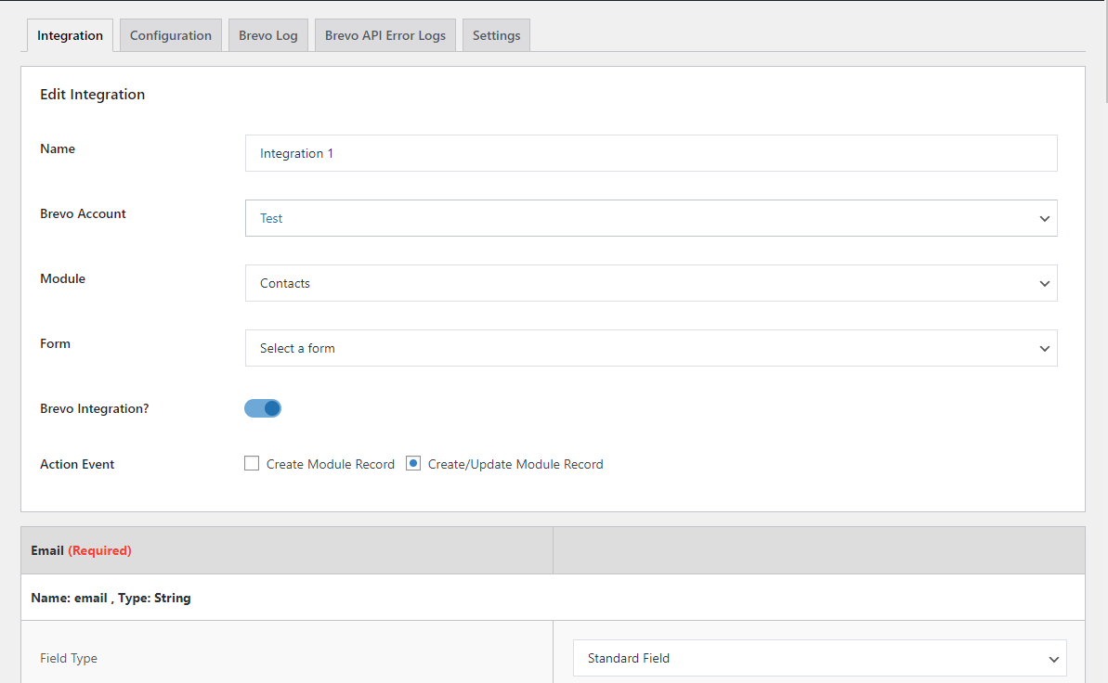Click the Field Type label
The height and width of the screenshot is (683, 1108).
[69, 658]
